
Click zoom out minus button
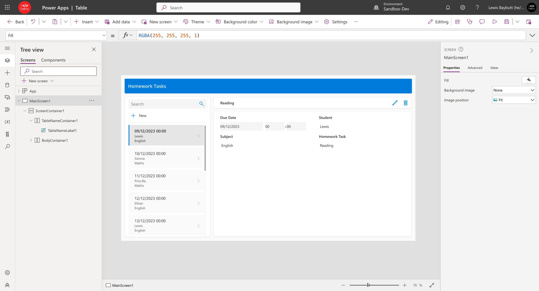click(343, 285)
